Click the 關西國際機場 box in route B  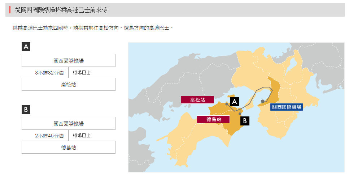coord(69,123)
